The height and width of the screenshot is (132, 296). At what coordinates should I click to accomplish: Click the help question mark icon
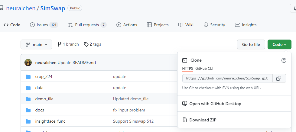click(284, 60)
